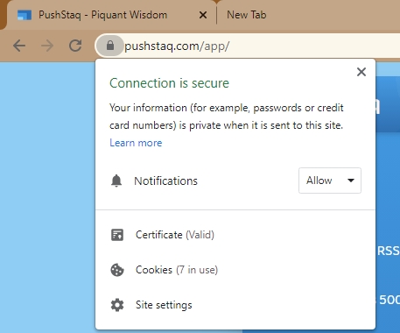Select the PushStaq - Piquant Wisdom tab
The height and width of the screenshot is (333, 400).
pyautogui.click(x=103, y=15)
